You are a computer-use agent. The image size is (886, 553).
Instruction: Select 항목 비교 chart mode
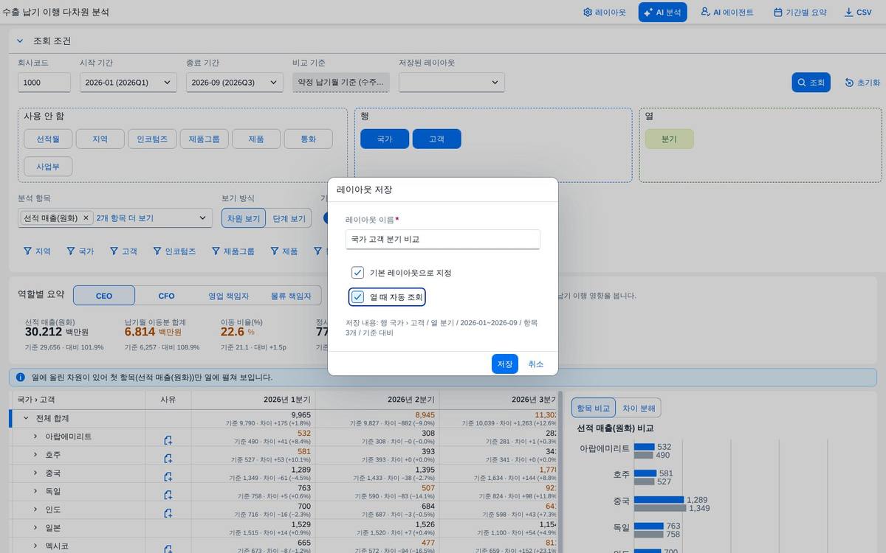point(594,408)
